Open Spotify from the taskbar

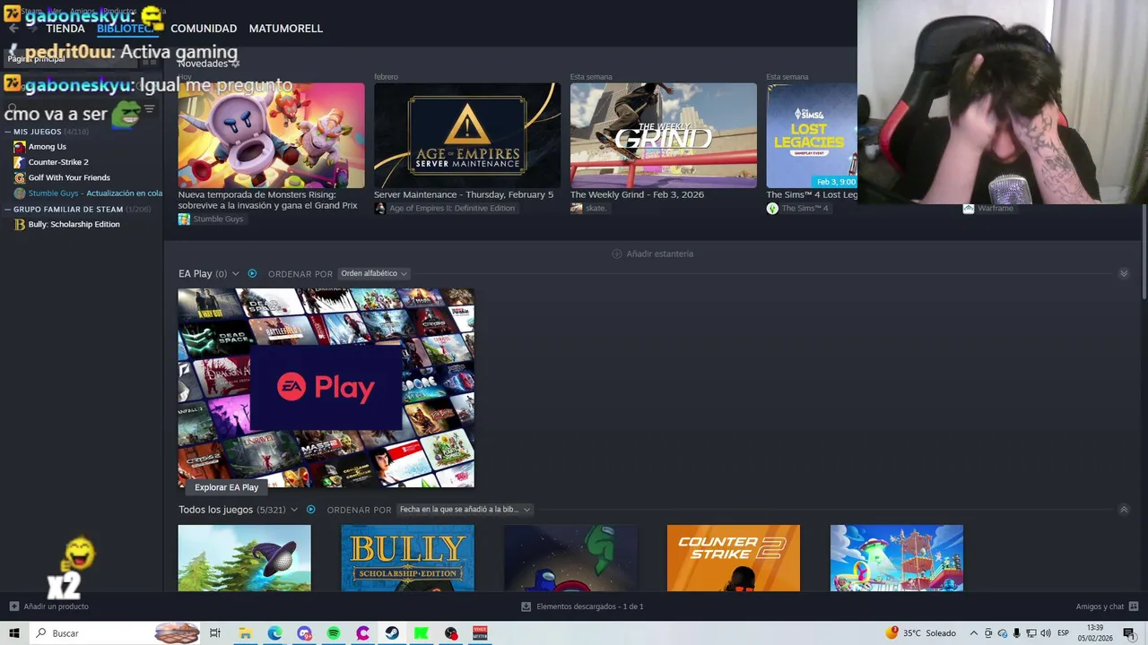coord(334,633)
